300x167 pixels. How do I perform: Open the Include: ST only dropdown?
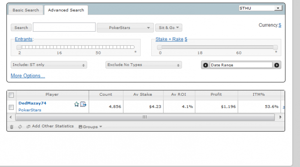coord(49,65)
